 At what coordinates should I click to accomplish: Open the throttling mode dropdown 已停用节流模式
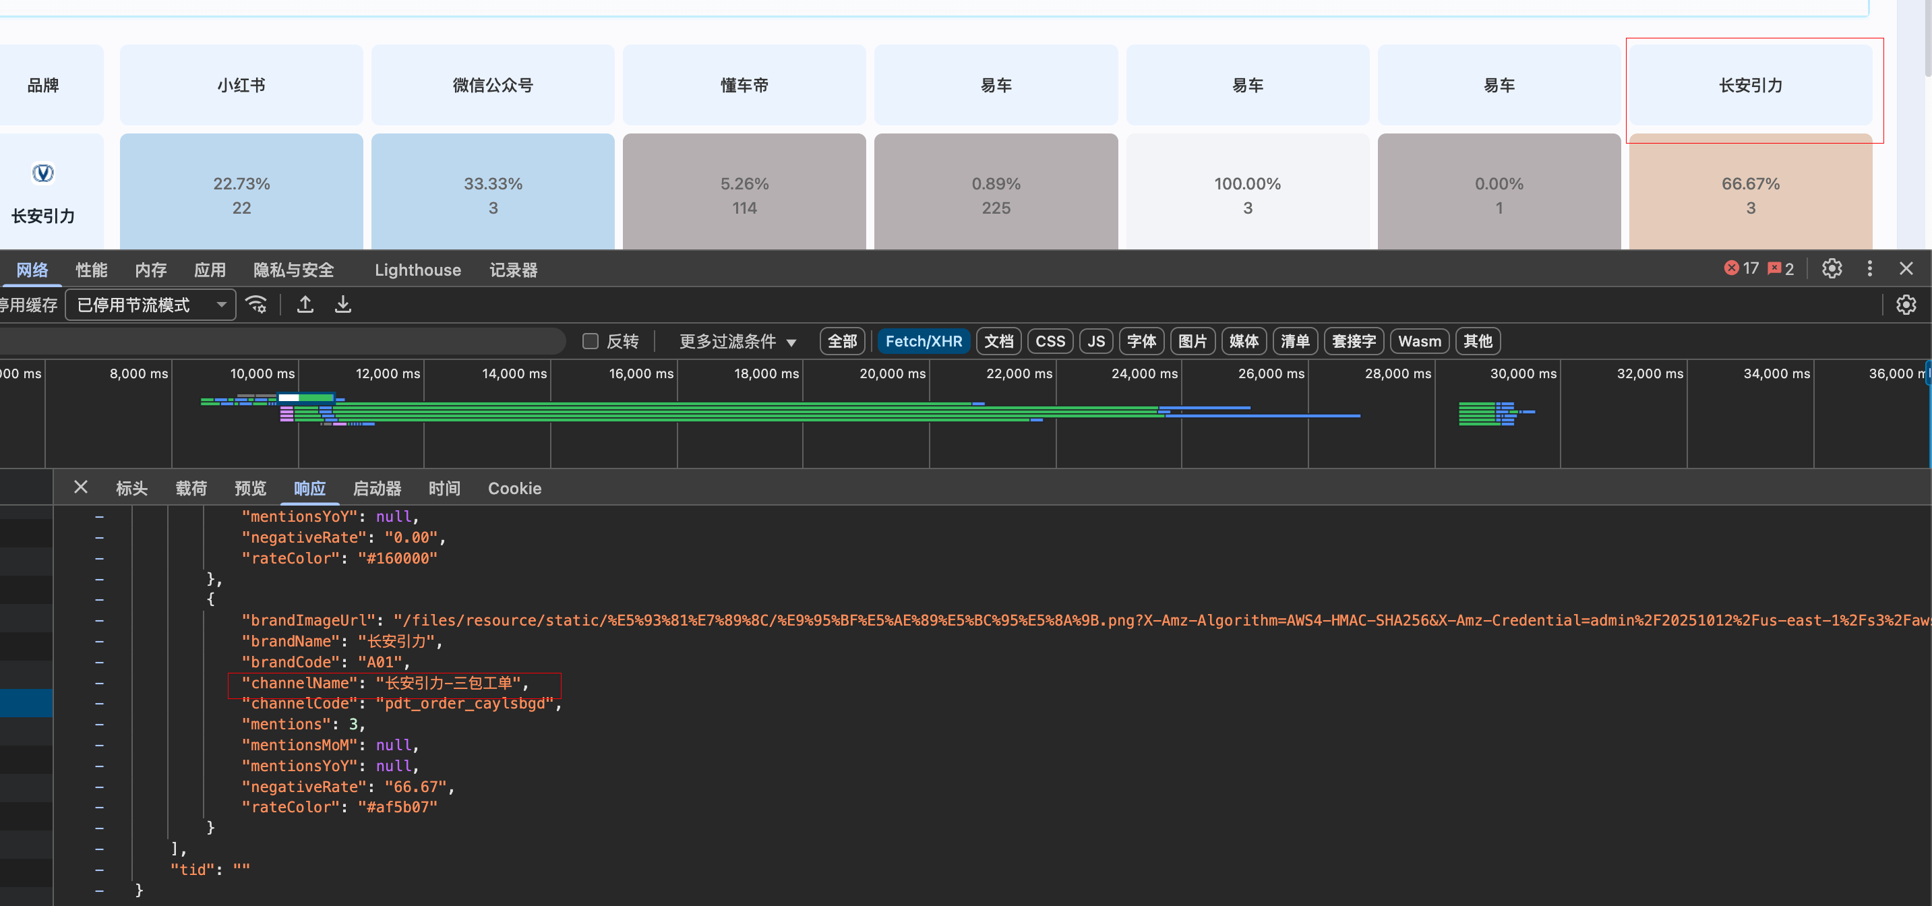[150, 305]
